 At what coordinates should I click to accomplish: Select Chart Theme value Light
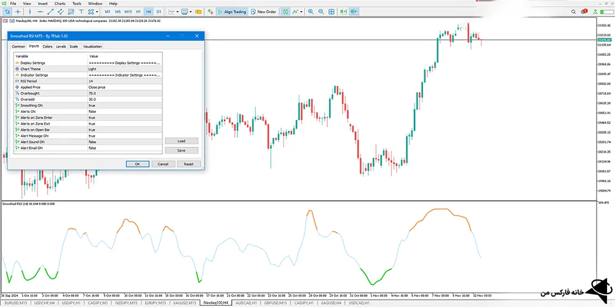point(125,69)
